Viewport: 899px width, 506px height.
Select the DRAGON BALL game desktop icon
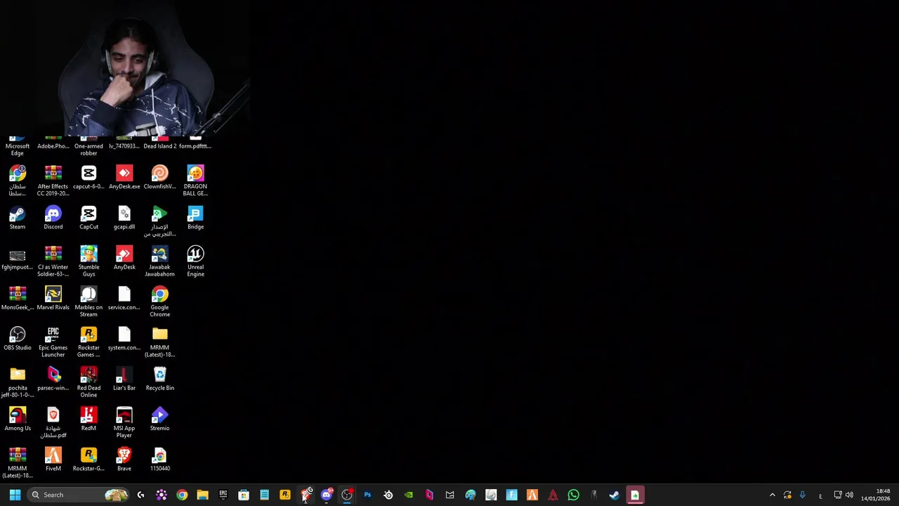tap(195, 181)
